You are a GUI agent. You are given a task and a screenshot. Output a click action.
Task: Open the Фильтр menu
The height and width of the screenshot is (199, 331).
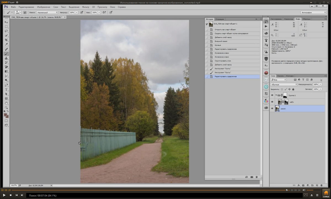click(86, 7)
